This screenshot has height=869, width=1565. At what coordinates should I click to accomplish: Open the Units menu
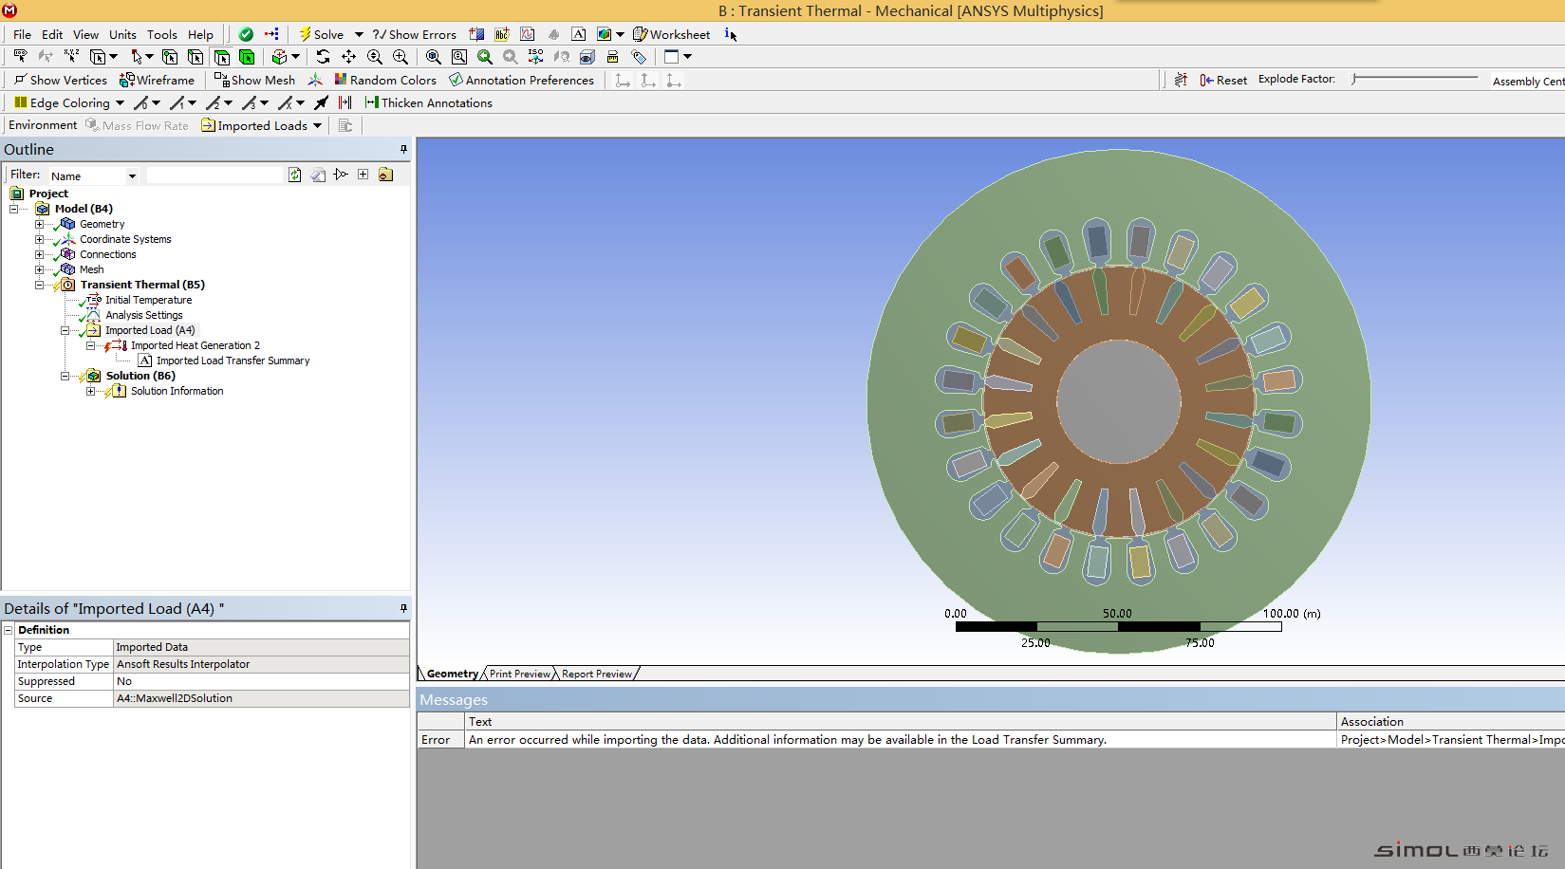point(122,34)
